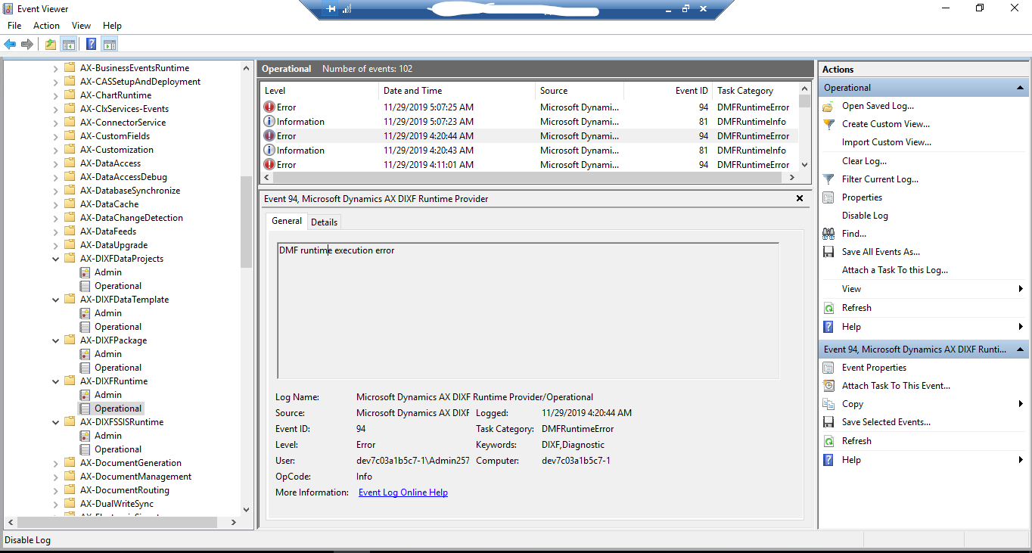Viewport: 1032px width, 553px height.
Task: Click Clear Log... action
Action: (x=864, y=161)
